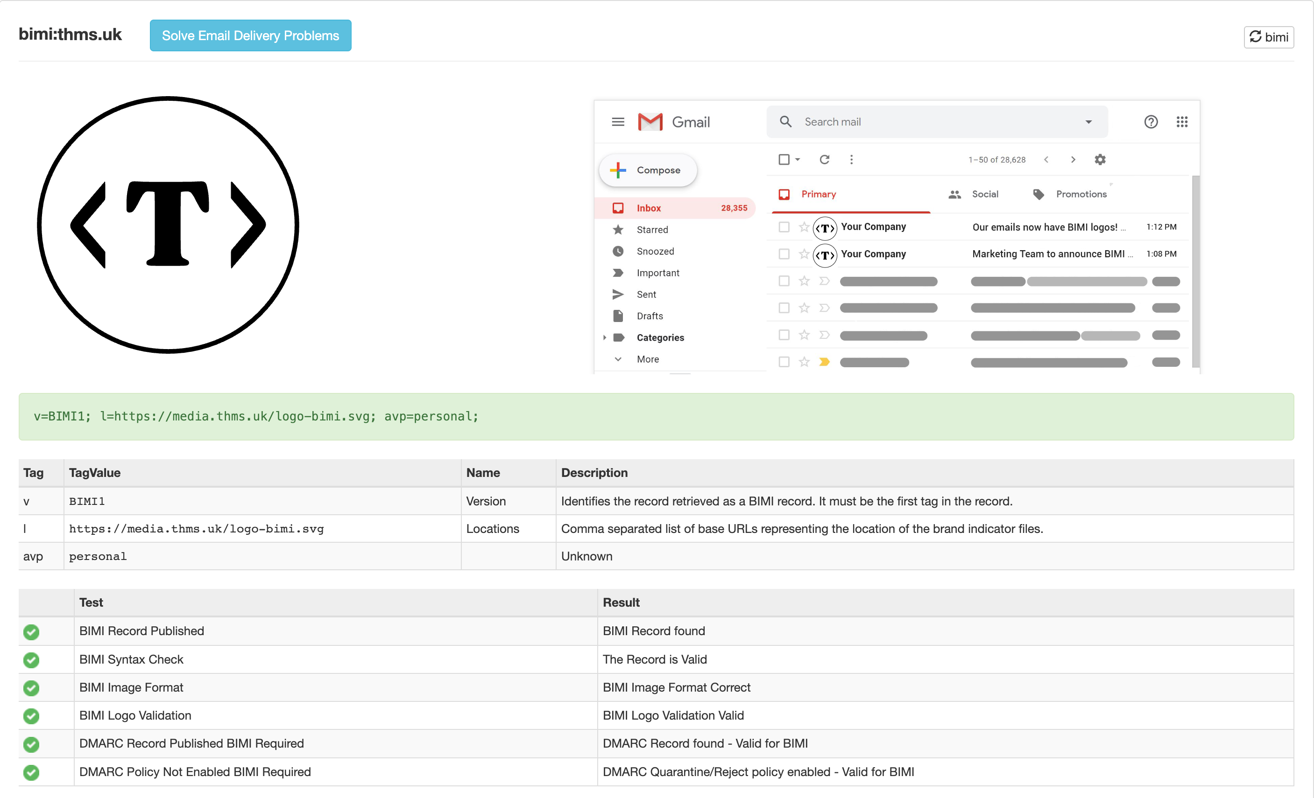Click 'BIMI Record found' result cell

[946, 631]
